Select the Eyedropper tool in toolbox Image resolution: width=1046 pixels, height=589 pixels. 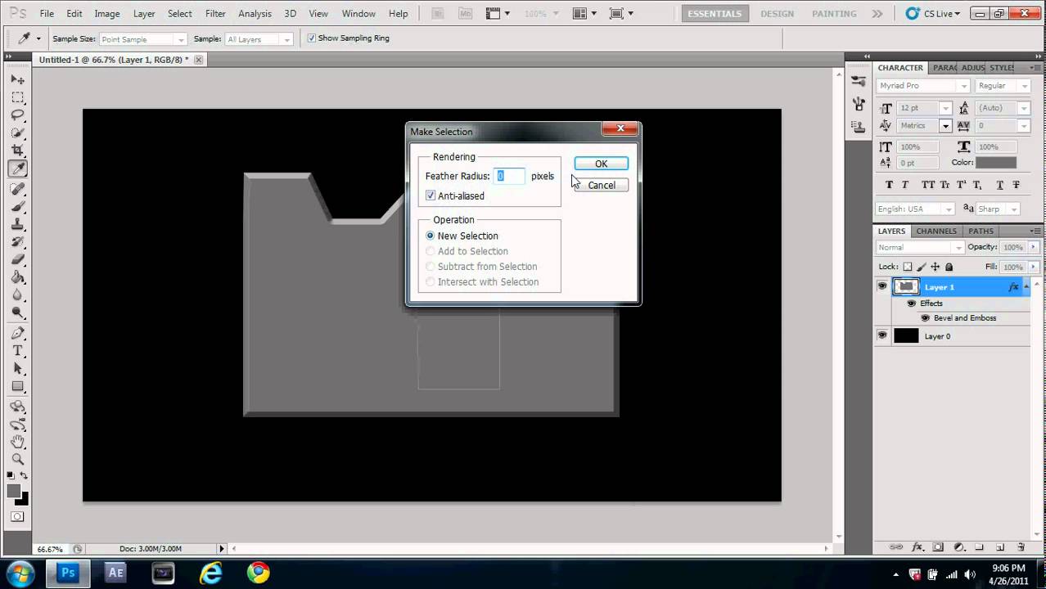coord(18,169)
